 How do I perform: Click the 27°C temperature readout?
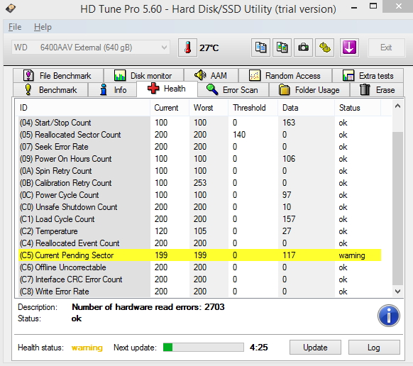[x=209, y=48]
